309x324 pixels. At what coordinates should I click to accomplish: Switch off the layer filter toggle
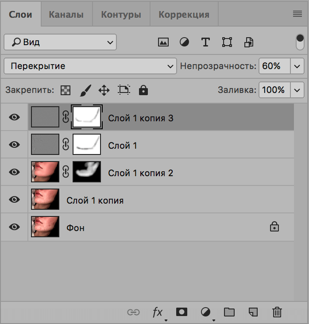coord(300,42)
